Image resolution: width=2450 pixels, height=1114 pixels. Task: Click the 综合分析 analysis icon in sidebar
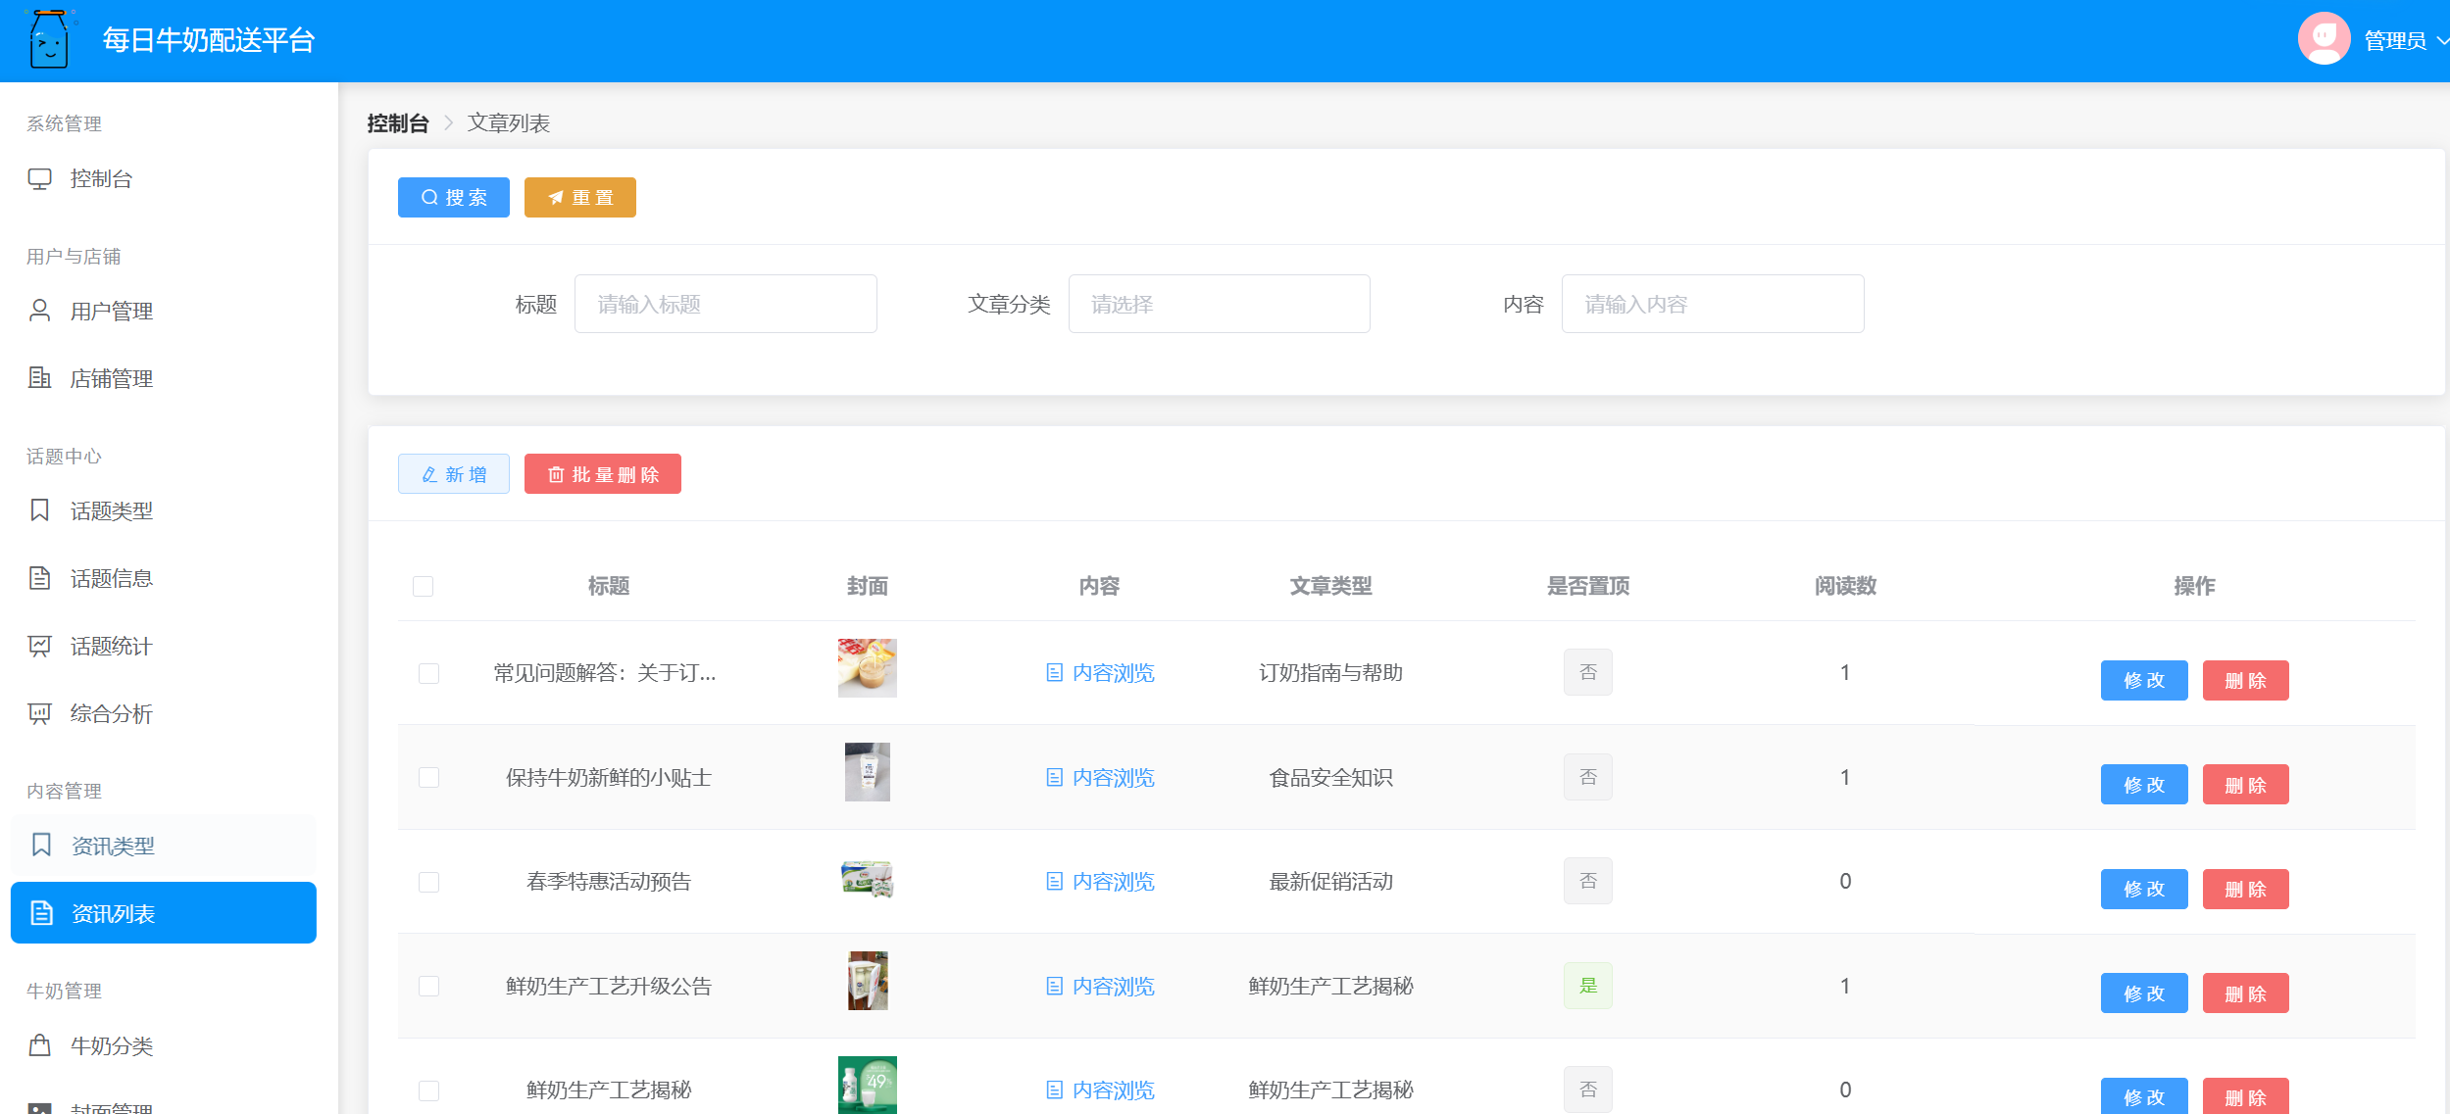click(x=40, y=713)
